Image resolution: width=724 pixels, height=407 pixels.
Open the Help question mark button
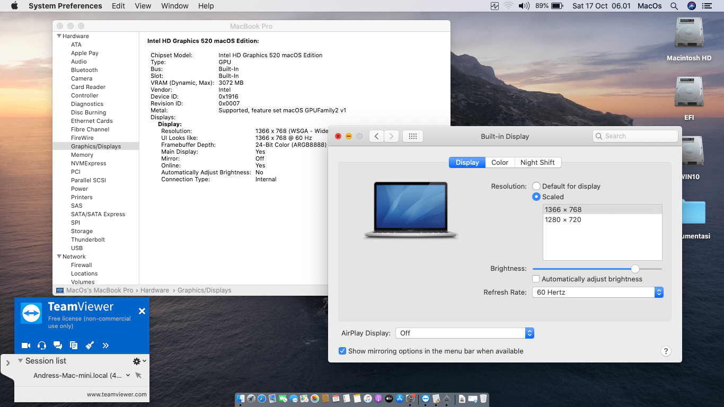point(666,351)
